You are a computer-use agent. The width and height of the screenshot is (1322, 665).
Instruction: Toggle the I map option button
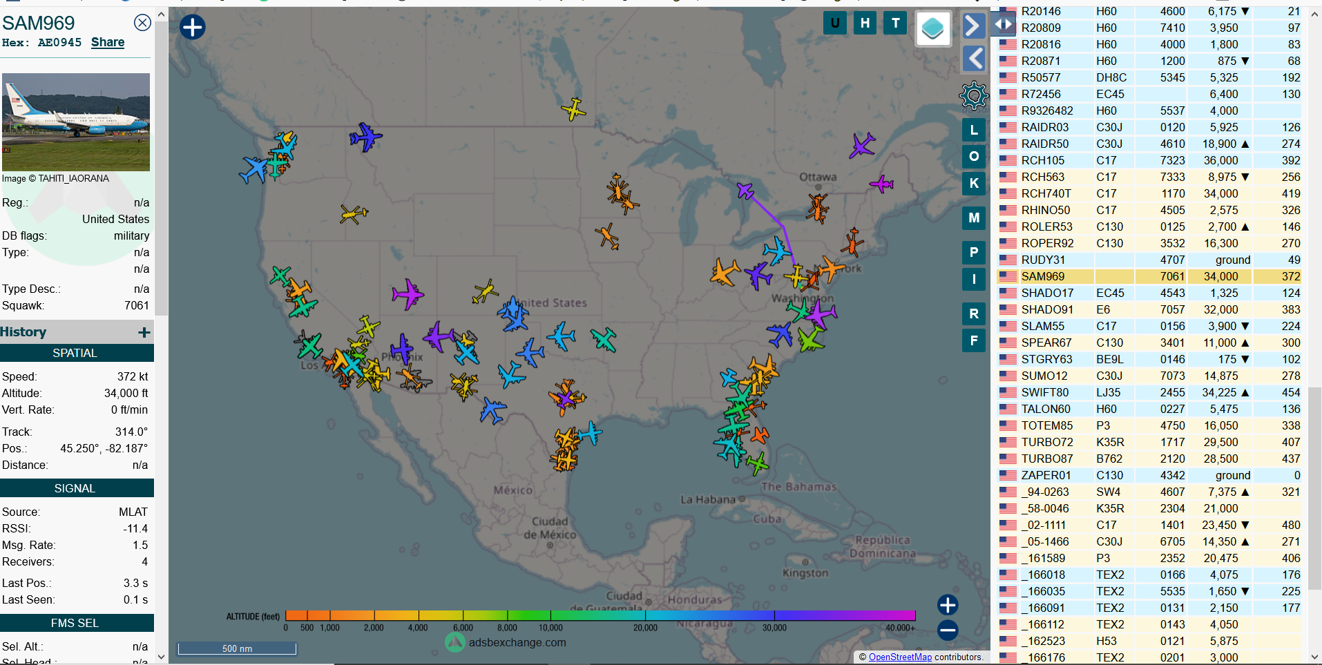[x=974, y=279]
